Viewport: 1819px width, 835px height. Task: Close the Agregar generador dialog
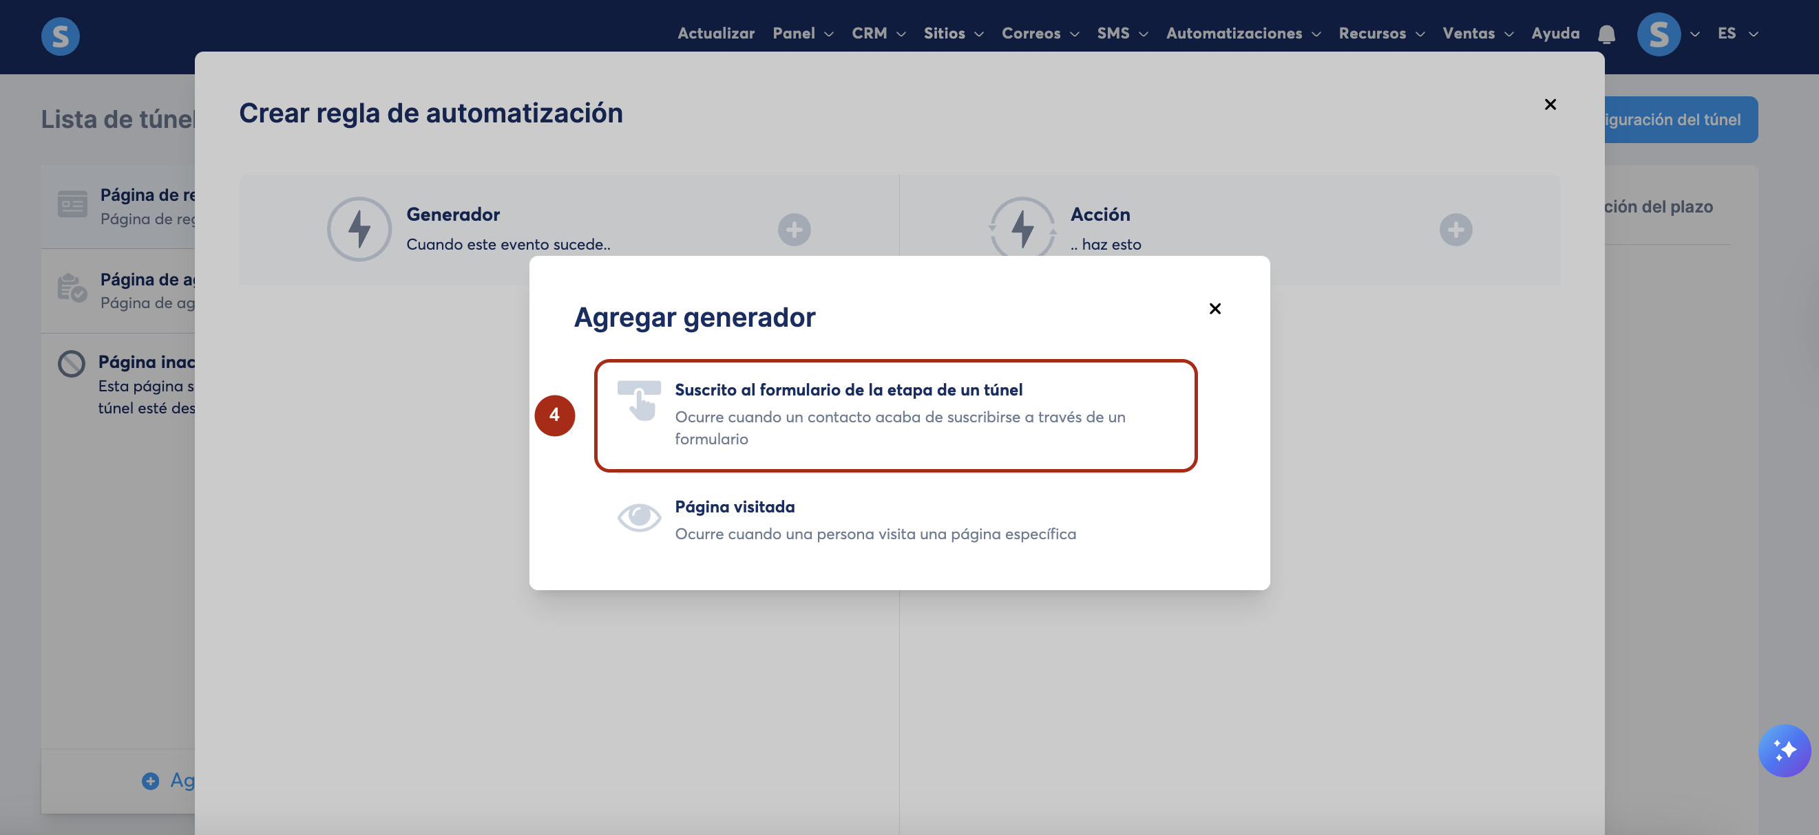pyautogui.click(x=1215, y=309)
